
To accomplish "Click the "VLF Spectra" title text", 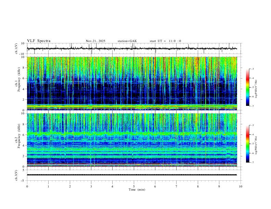I will tap(39, 41).
